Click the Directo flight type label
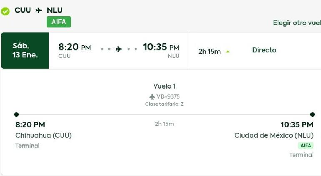321x176 pixels. [264, 50]
